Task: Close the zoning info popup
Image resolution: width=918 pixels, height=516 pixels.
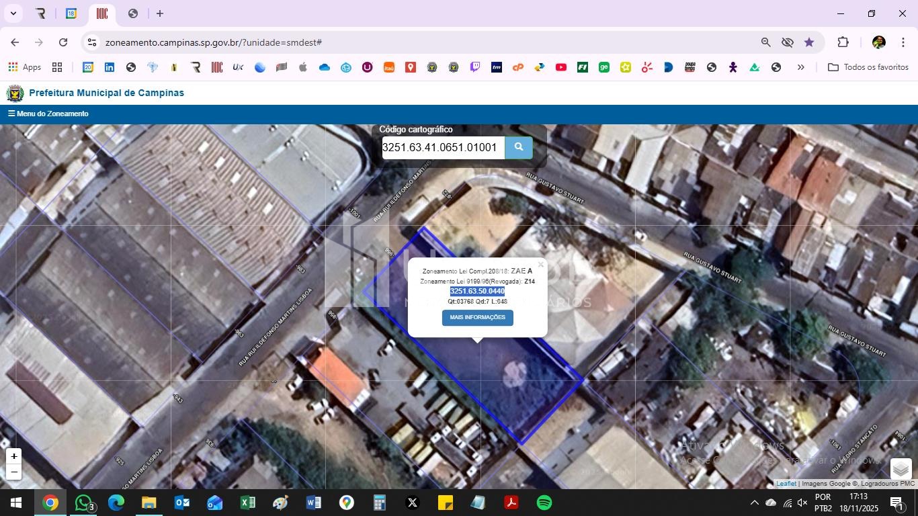Action: click(x=540, y=265)
